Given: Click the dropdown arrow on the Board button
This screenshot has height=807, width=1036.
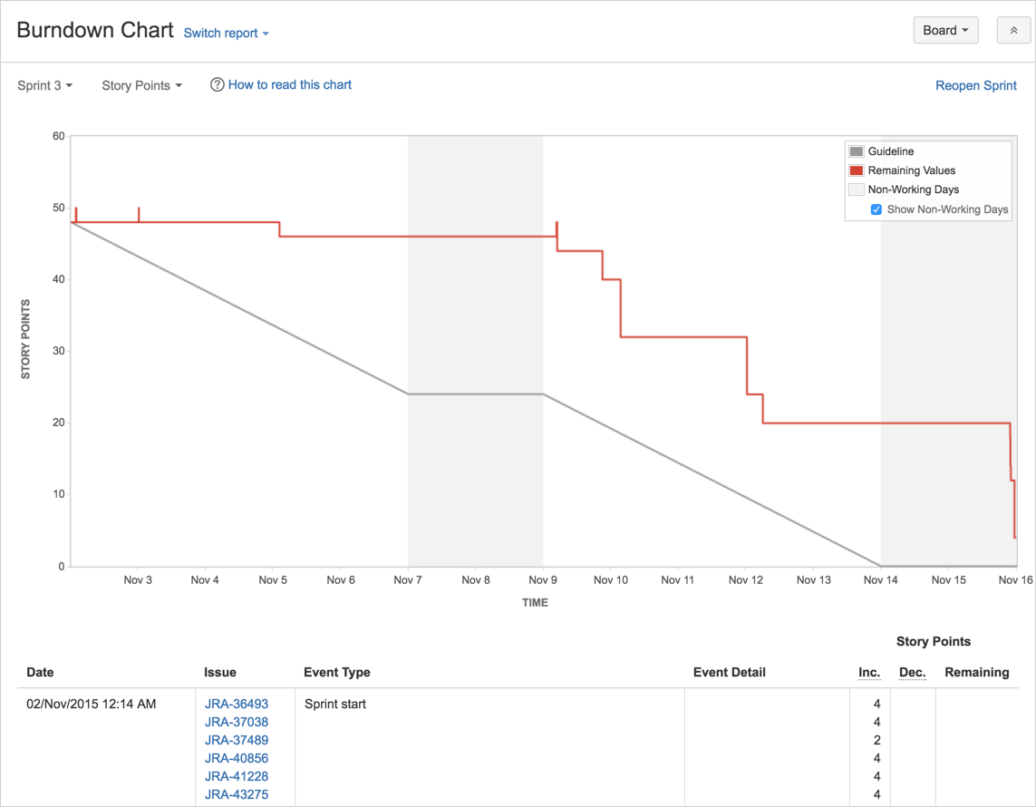Looking at the screenshot, I should (964, 30).
